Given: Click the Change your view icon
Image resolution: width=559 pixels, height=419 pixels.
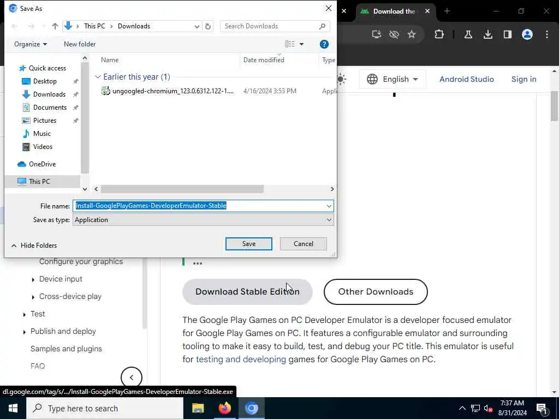Looking at the screenshot, I should [290, 44].
